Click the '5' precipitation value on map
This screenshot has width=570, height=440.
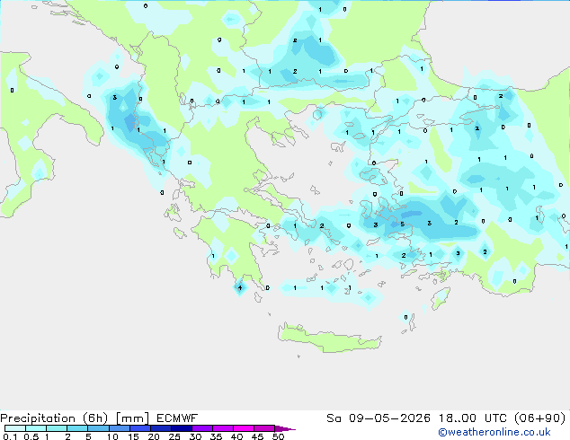pos(403,224)
